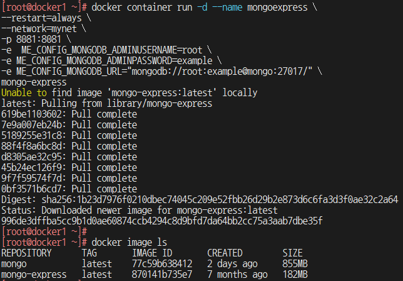Click the '--network=mynet' option line
The image size is (403, 281).
point(44,29)
